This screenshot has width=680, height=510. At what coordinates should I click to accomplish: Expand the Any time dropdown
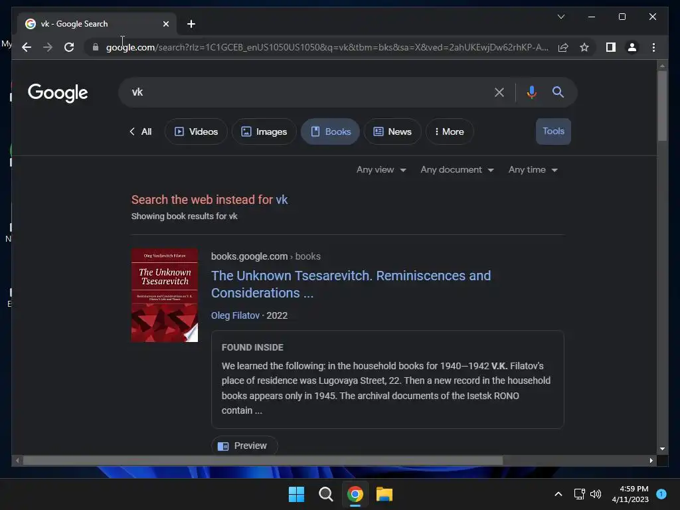[x=533, y=169]
